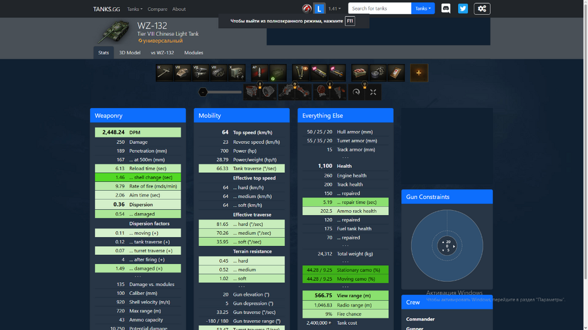This screenshot has width=588, height=330.
Task: Open the third equipment slot with pink tag
Action: [x=337, y=73]
